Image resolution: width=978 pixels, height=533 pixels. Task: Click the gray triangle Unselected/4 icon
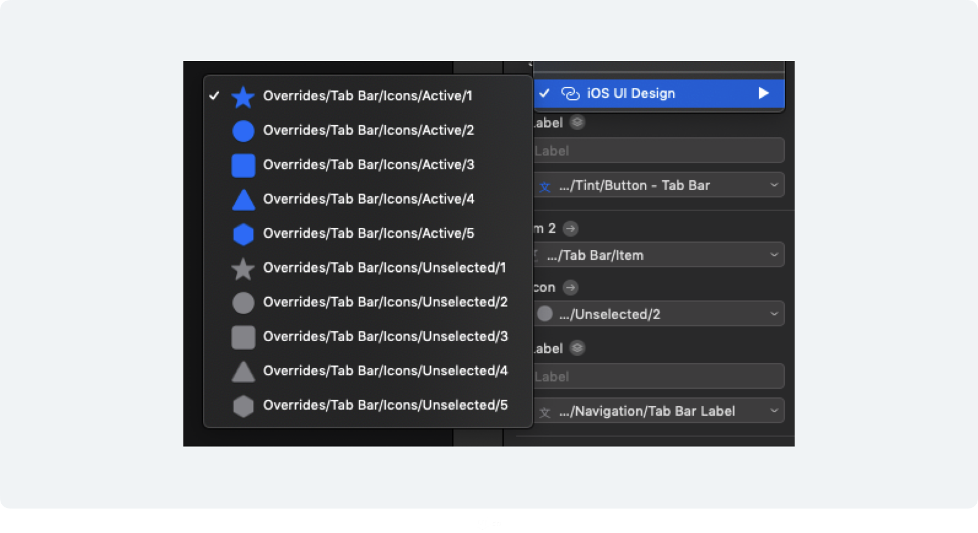click(243, 372)
